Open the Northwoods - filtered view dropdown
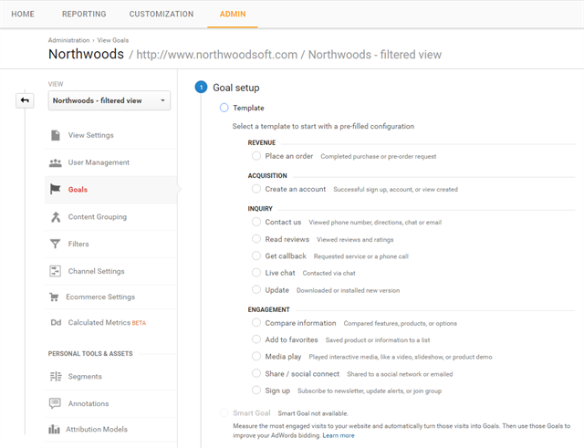Image resolution: width=584 pixels, height=448 pixels. click(x=109, y=100)
